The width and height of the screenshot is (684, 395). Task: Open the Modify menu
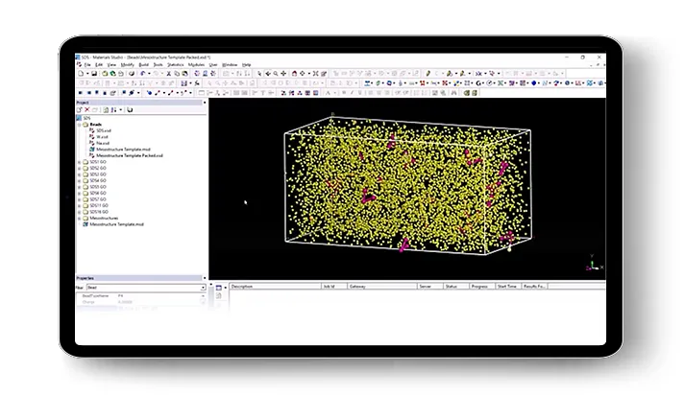point(128,65)
